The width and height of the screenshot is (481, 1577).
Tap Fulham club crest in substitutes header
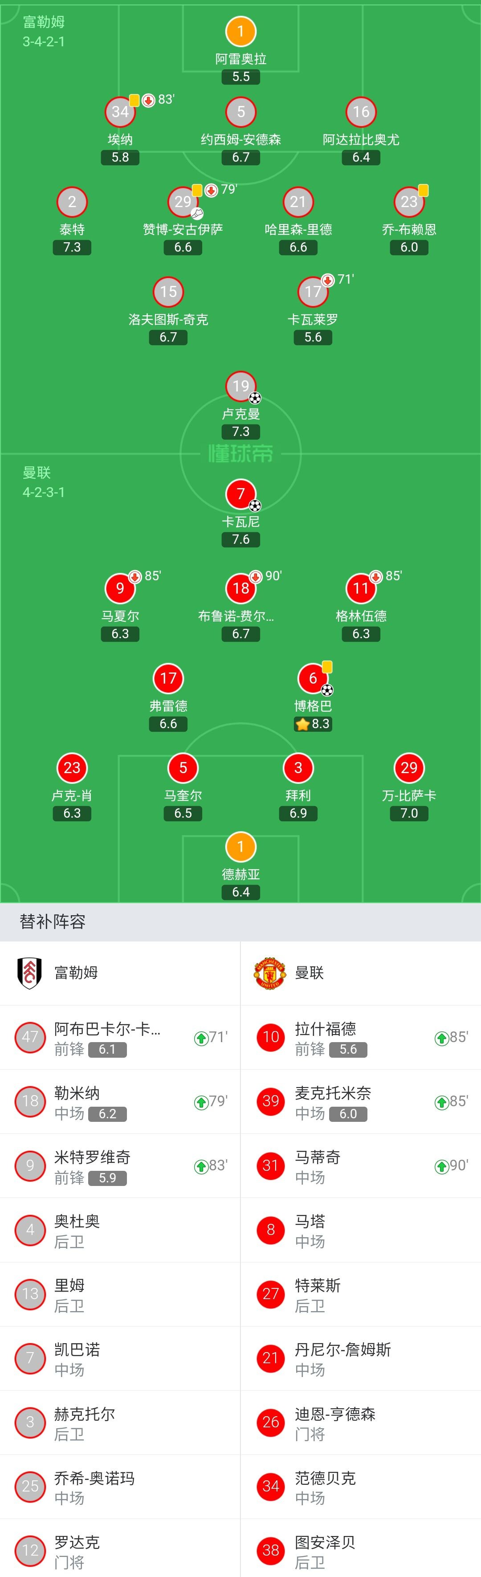click(x=29, y=973)
